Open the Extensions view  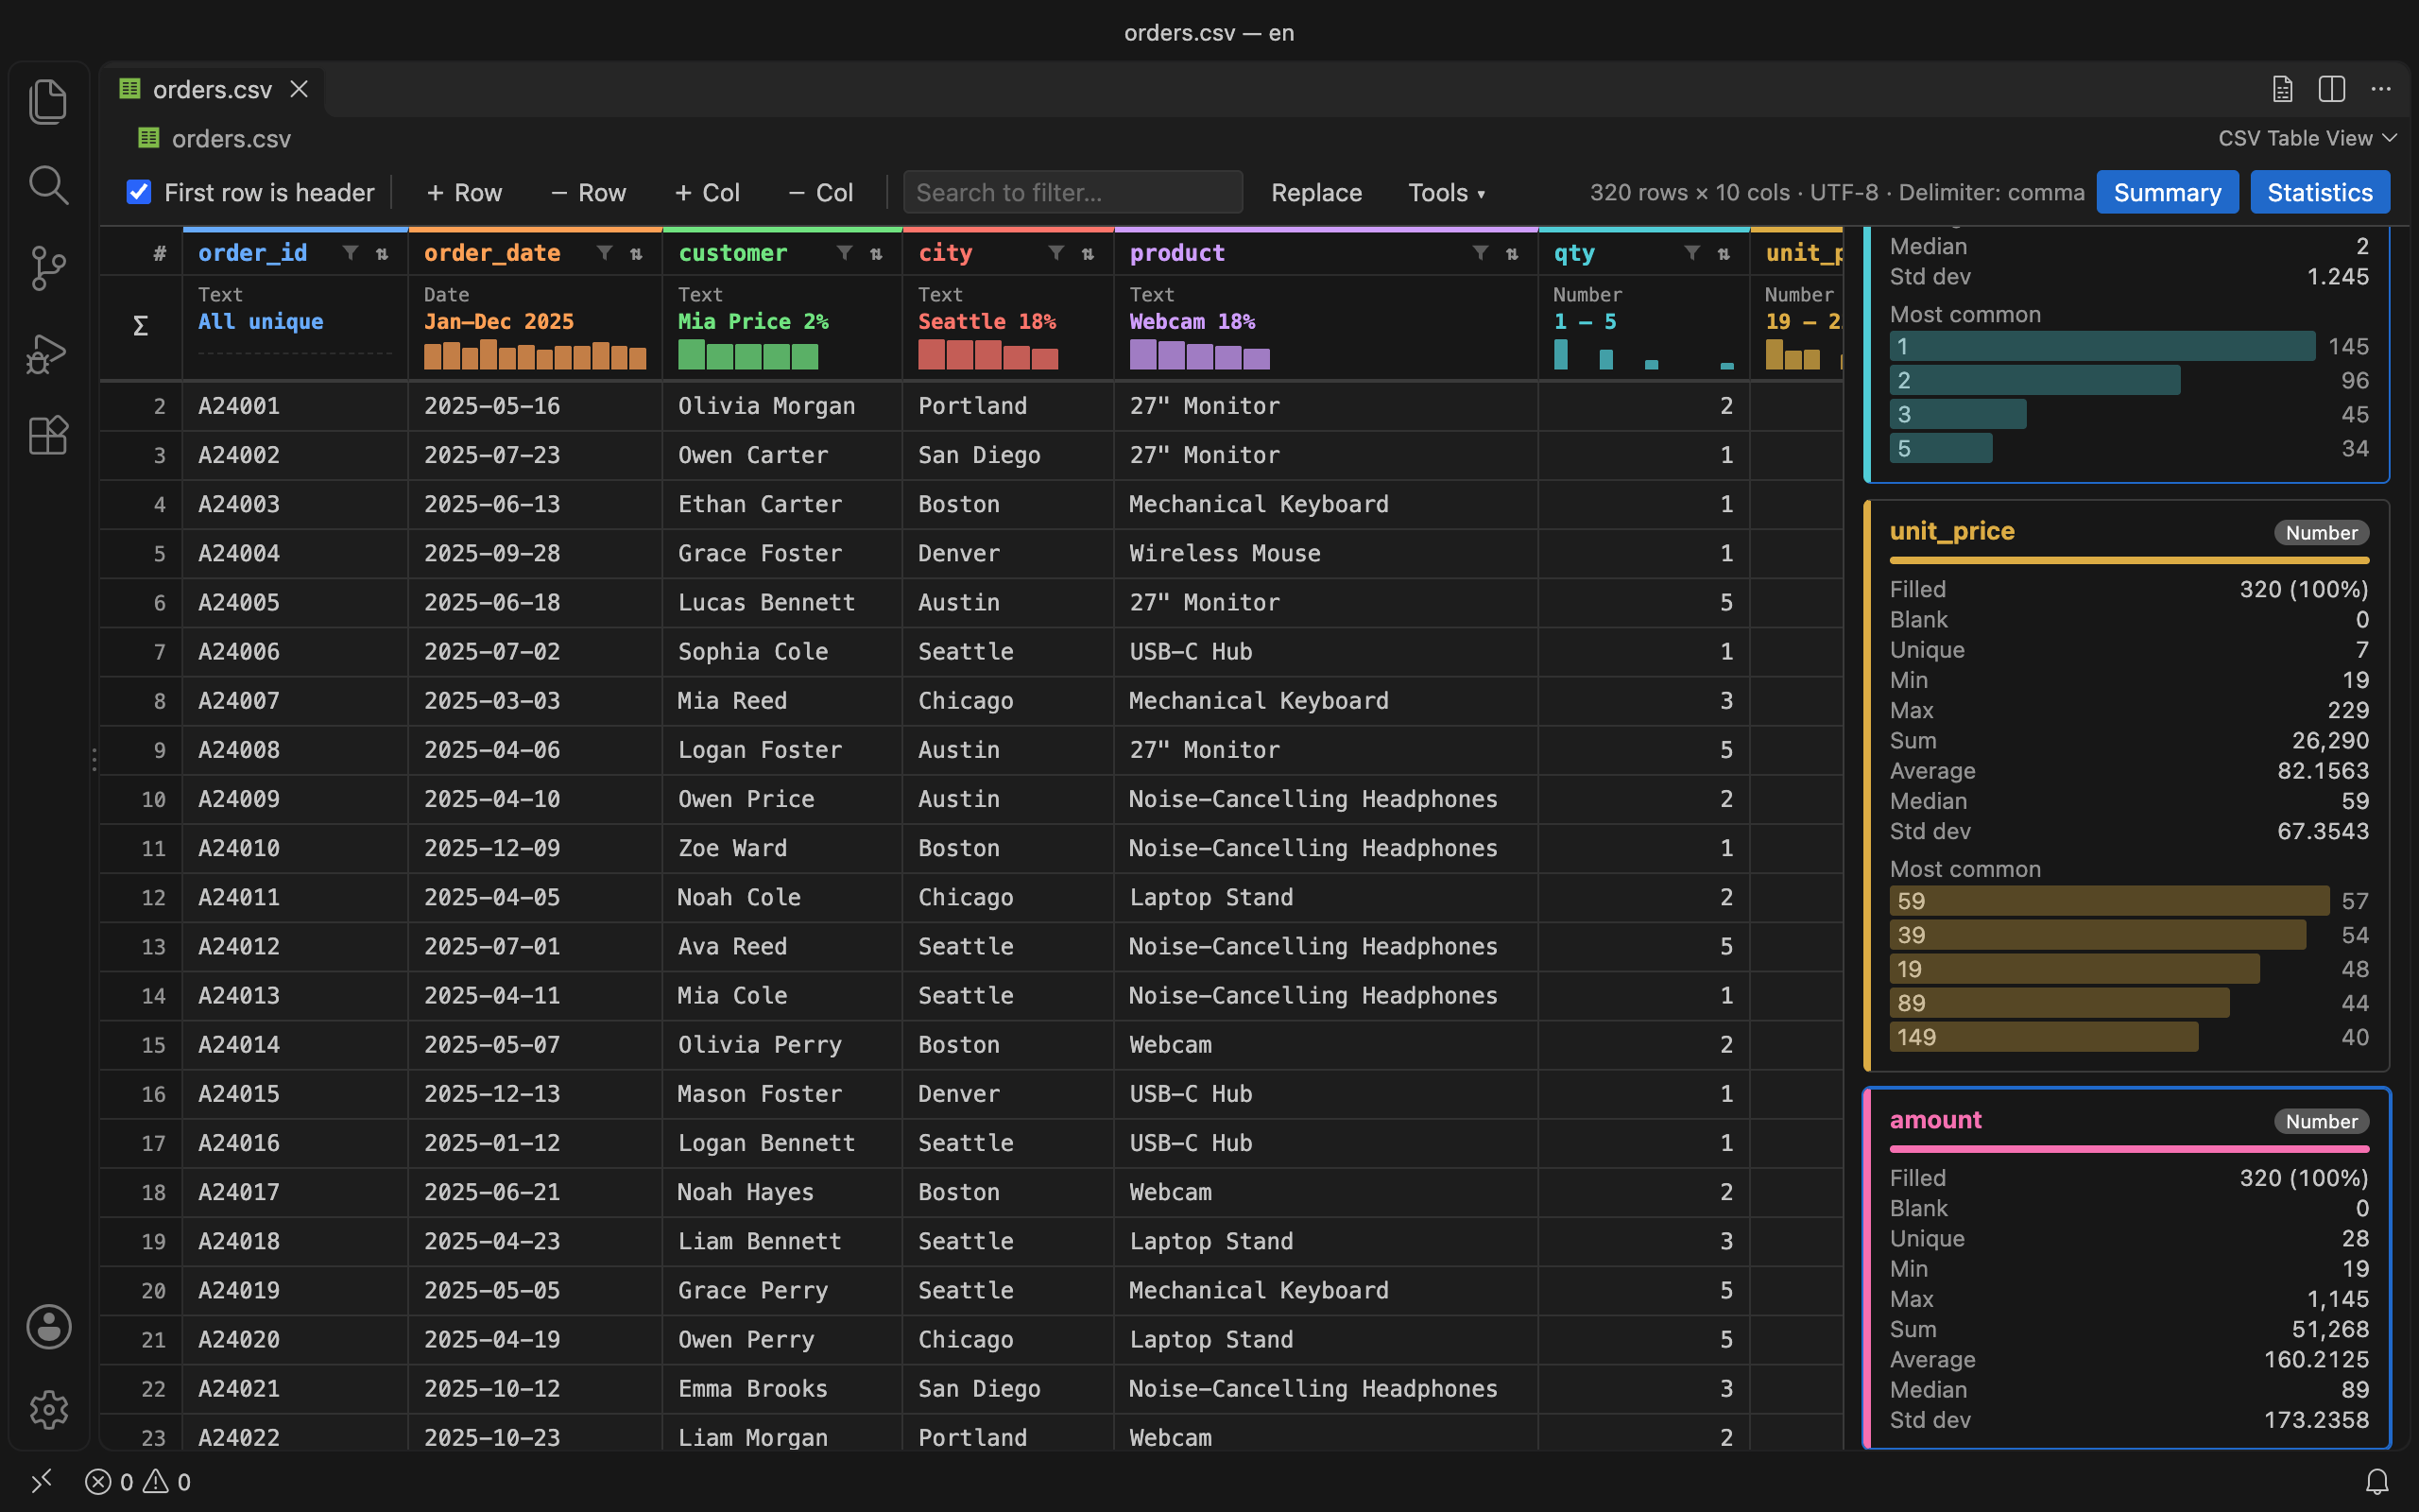pyautogui.click(x=48, y=435)
